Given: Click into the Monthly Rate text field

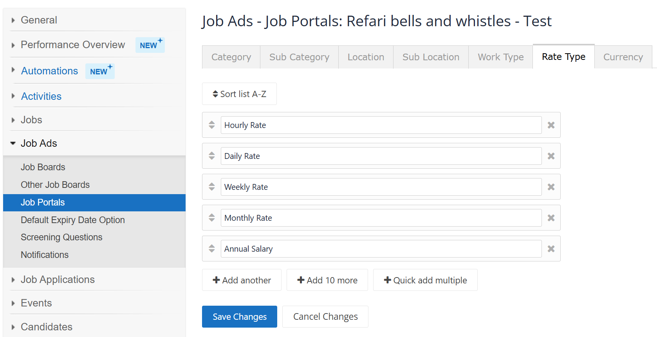Looking at the screenshot, I should click(381, 218).
